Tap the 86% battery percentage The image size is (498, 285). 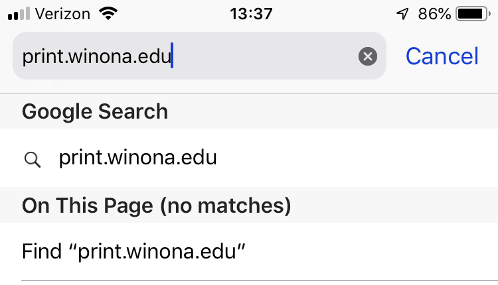tap(435, 13)
